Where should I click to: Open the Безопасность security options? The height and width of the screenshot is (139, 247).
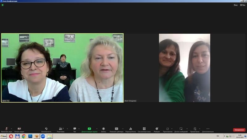pyautogui.click(x=46, y=129)
